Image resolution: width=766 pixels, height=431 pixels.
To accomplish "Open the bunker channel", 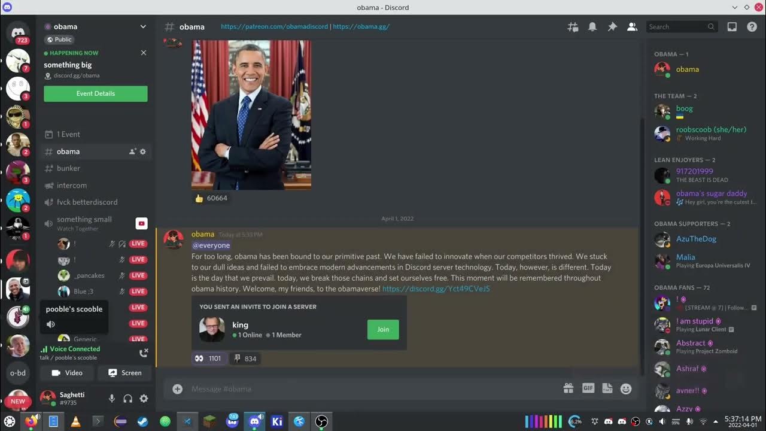I will 96,168.
